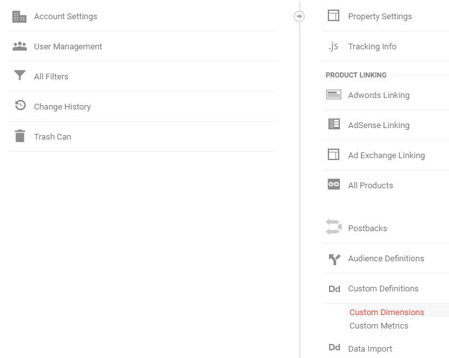Expand the Audience Definitions menu
Screen dimensions: 449x358
[385, 258]
